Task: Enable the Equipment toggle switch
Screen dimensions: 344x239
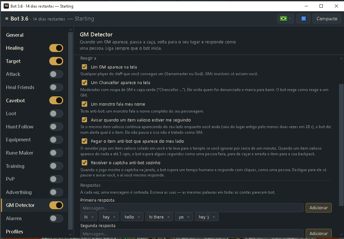Action: pyautogui.click(x=56, y=140)
